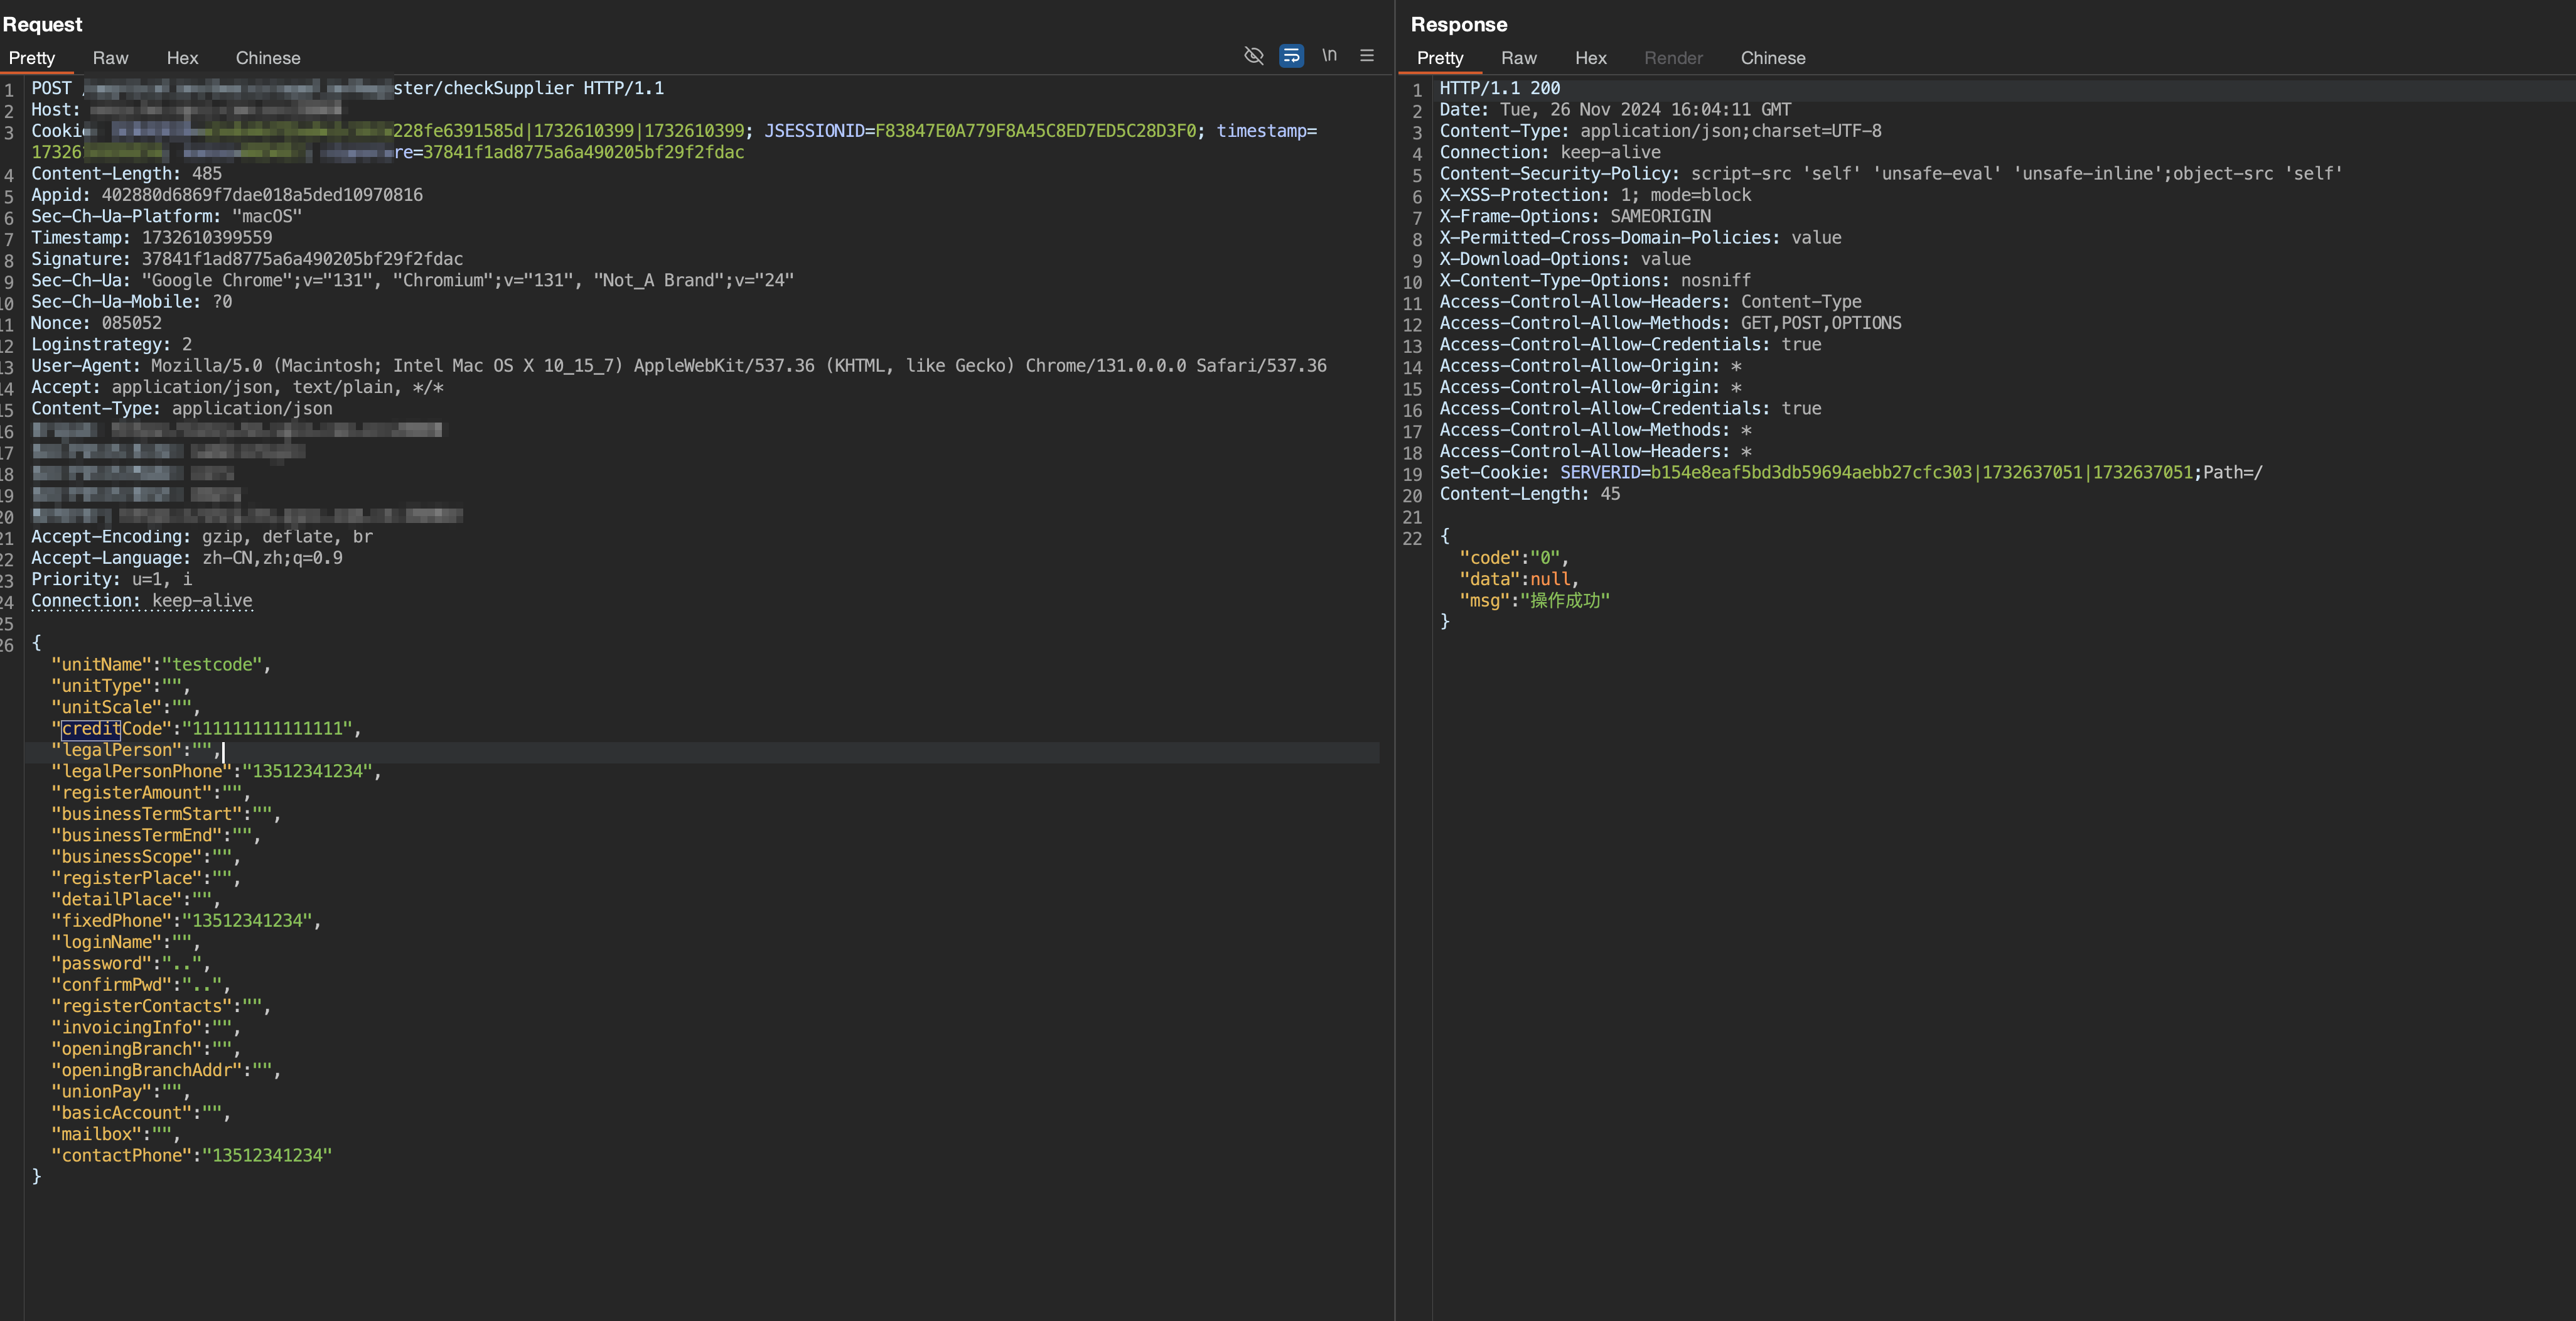Click the Content-Security-Policy response header
The image size is (2576, 1321).
pos(1891,174)
